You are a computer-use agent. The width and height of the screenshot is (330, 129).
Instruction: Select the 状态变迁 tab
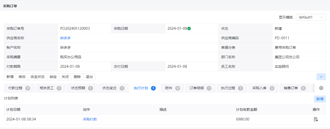[113, 88]
